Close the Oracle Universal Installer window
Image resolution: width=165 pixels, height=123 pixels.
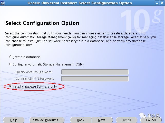click(x=162, y=3)
